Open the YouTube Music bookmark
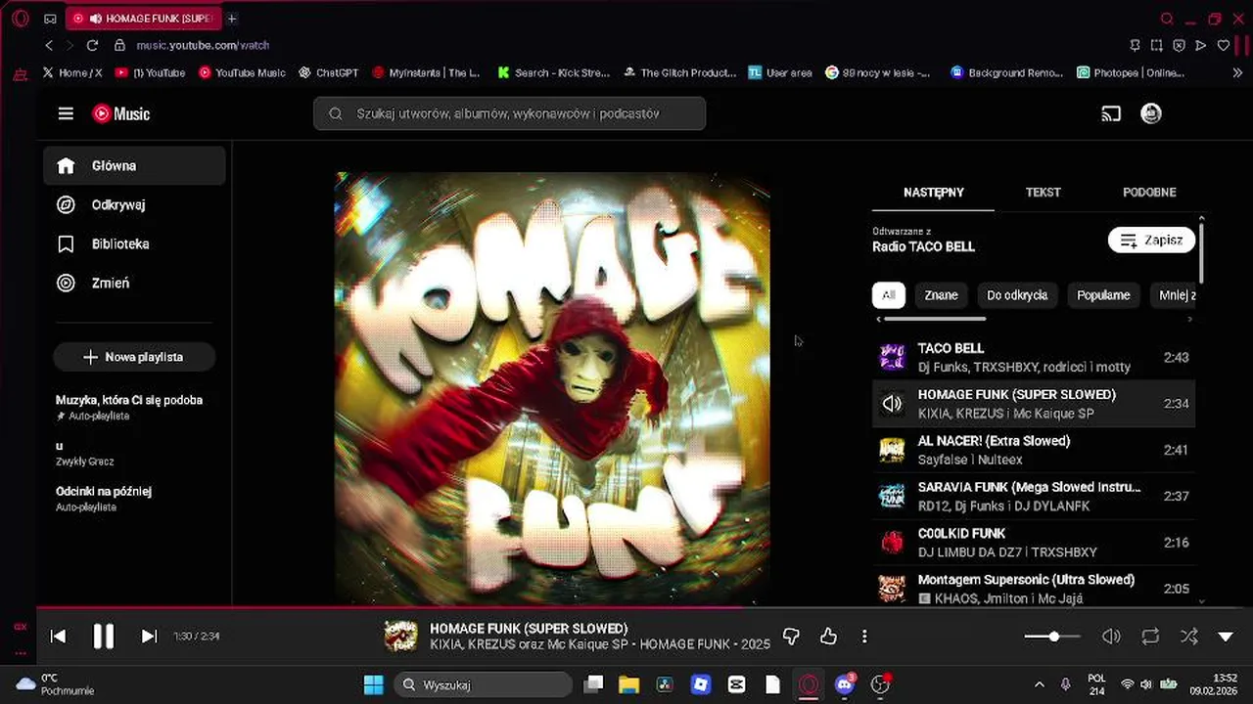1253x704 pixels. click(243, 72)
